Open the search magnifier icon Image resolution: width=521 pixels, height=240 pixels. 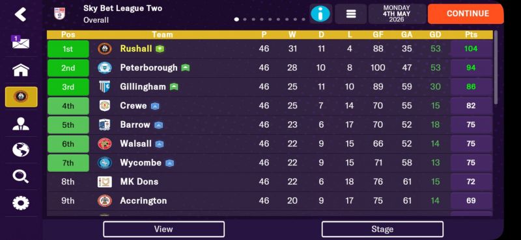(x=21, y=176)
